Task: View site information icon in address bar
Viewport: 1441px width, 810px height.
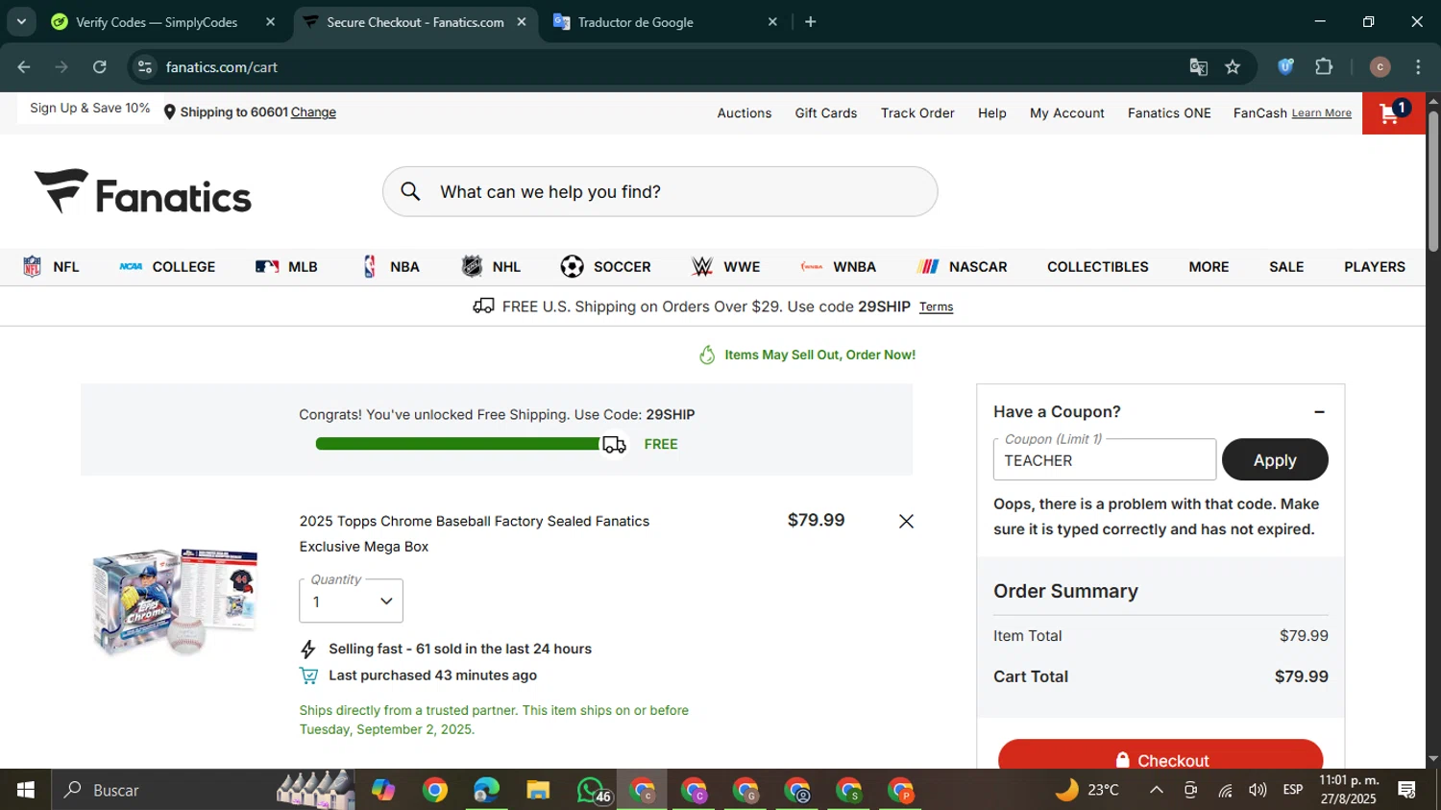Action: coord(145,66)
